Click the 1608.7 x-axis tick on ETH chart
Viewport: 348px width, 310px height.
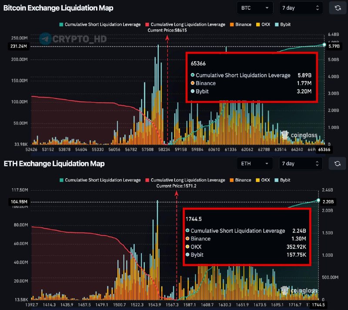(x=207, y=305)
